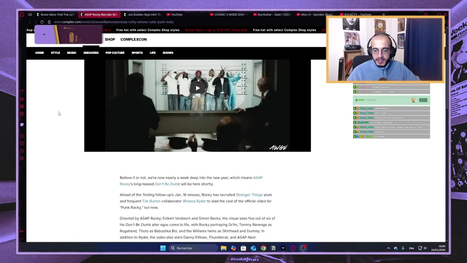Open clock showing 16:00
Viewport: 467px width, 263px height.
(438, 248)
